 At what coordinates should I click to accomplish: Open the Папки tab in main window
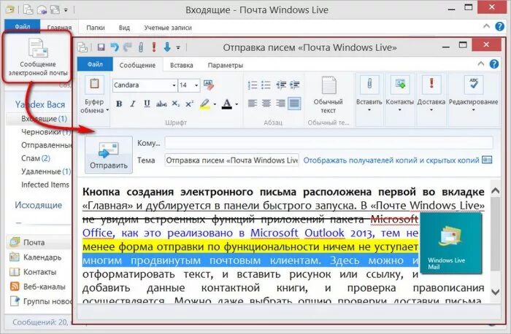point(96,28)
